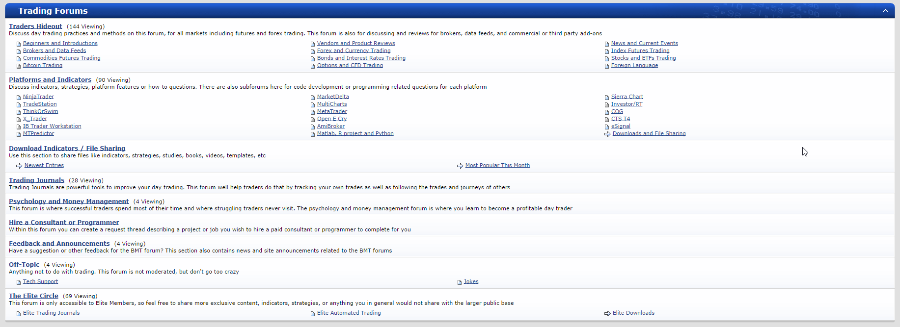
Task: Open the Trading Journals forum
Action: [x=36, y=180]
